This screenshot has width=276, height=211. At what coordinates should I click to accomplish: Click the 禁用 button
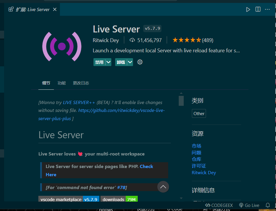99,62
